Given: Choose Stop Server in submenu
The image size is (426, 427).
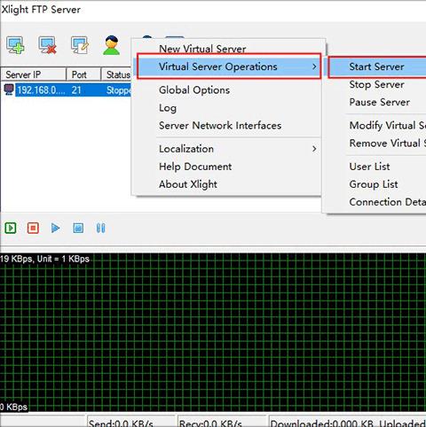Looking at the screenshot, I should tap(376, 84).
